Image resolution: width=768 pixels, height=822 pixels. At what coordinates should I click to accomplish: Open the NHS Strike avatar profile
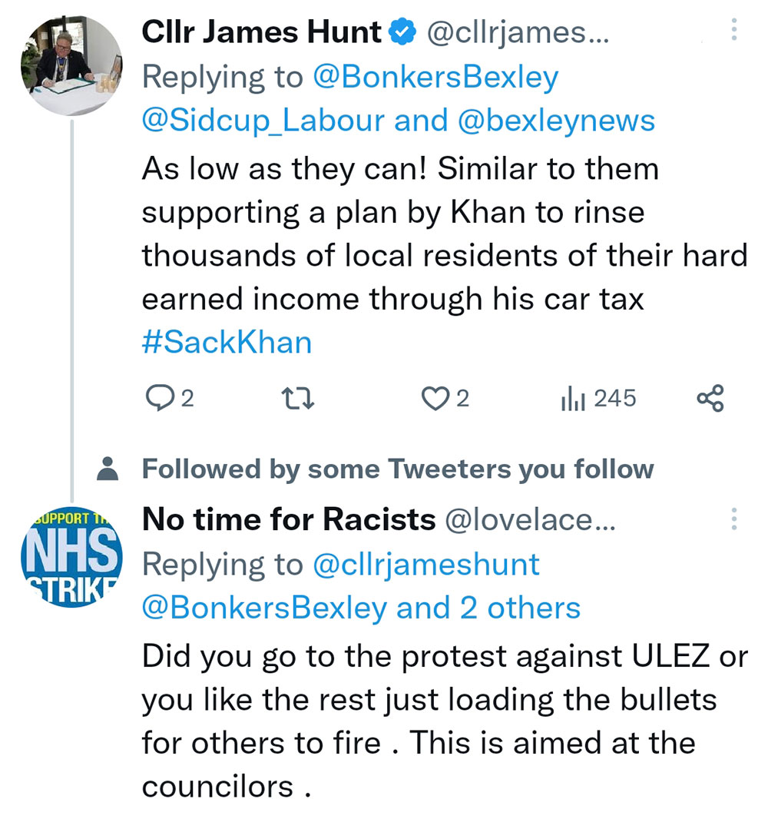71,555
